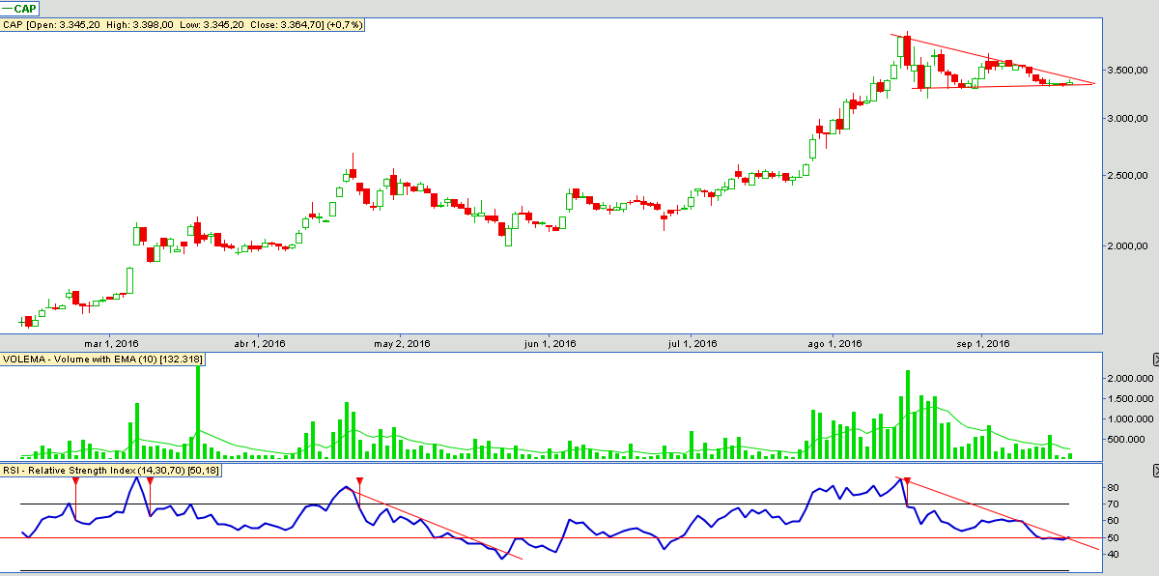Click the 'jul 1, 2016' date label

692,343
